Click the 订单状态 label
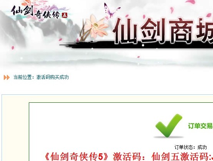 (185, 147)
